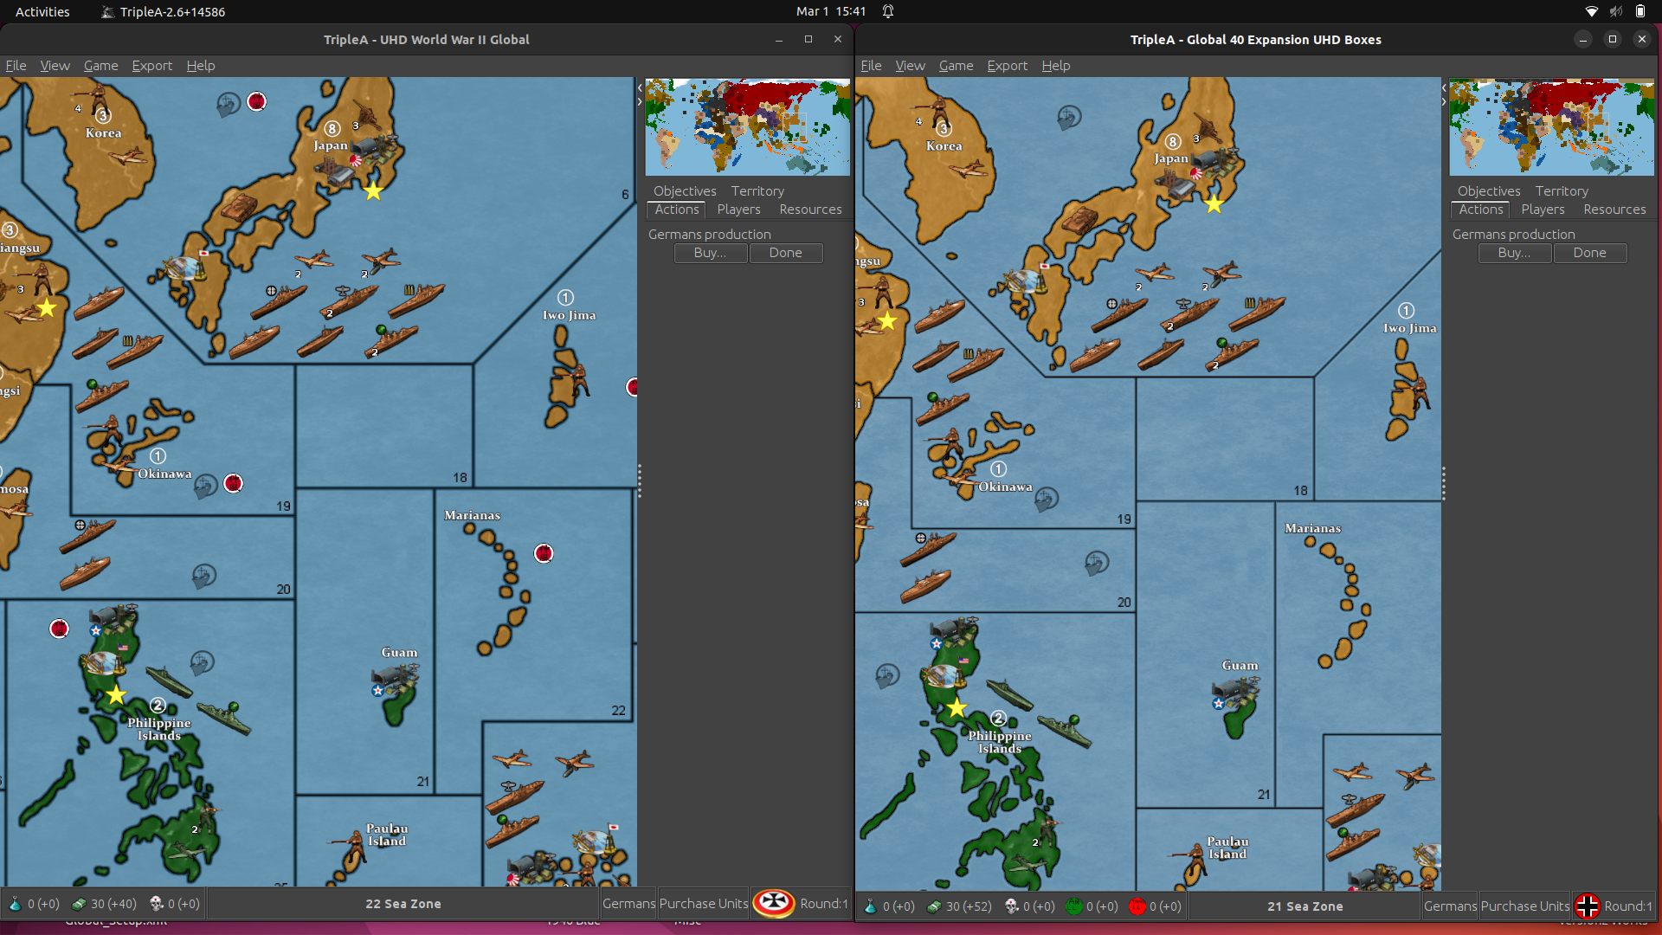1662x935 pixels.
Task: Click convoy symbol in sea zone 20, left map
Action: click(204, 575)
